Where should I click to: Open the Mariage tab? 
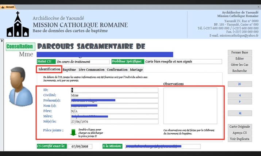coord(136,70)
